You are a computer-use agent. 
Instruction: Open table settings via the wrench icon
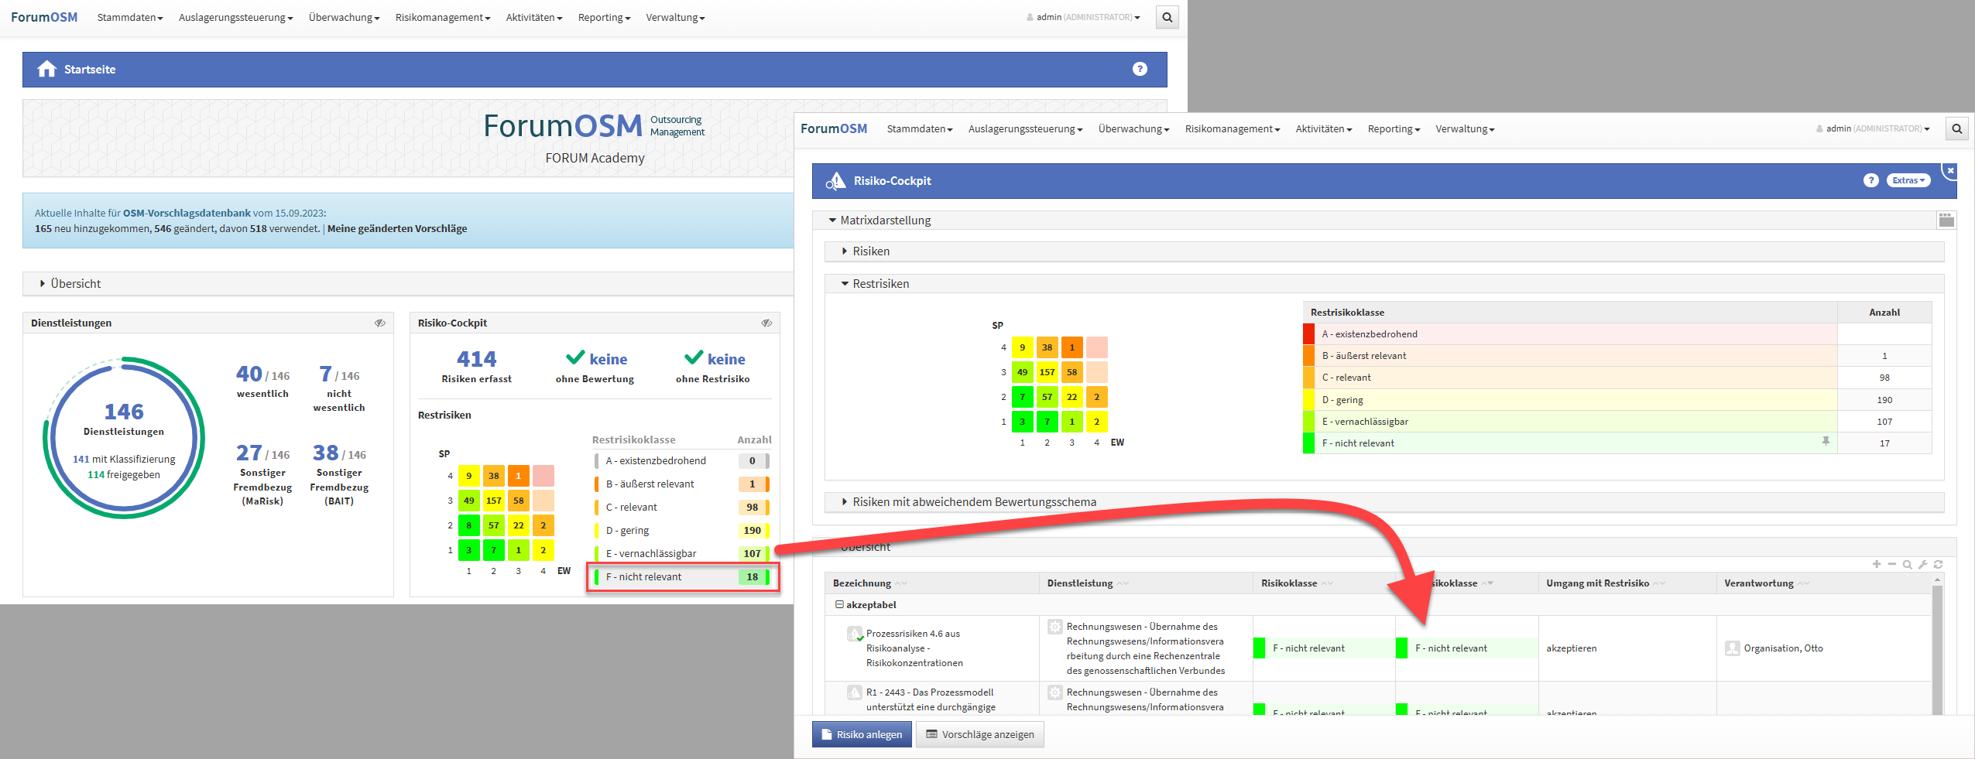(x=1922, y=564)
